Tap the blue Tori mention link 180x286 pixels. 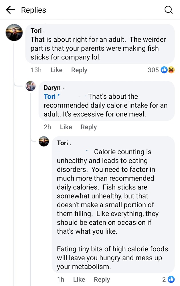(x=50, y=97)
